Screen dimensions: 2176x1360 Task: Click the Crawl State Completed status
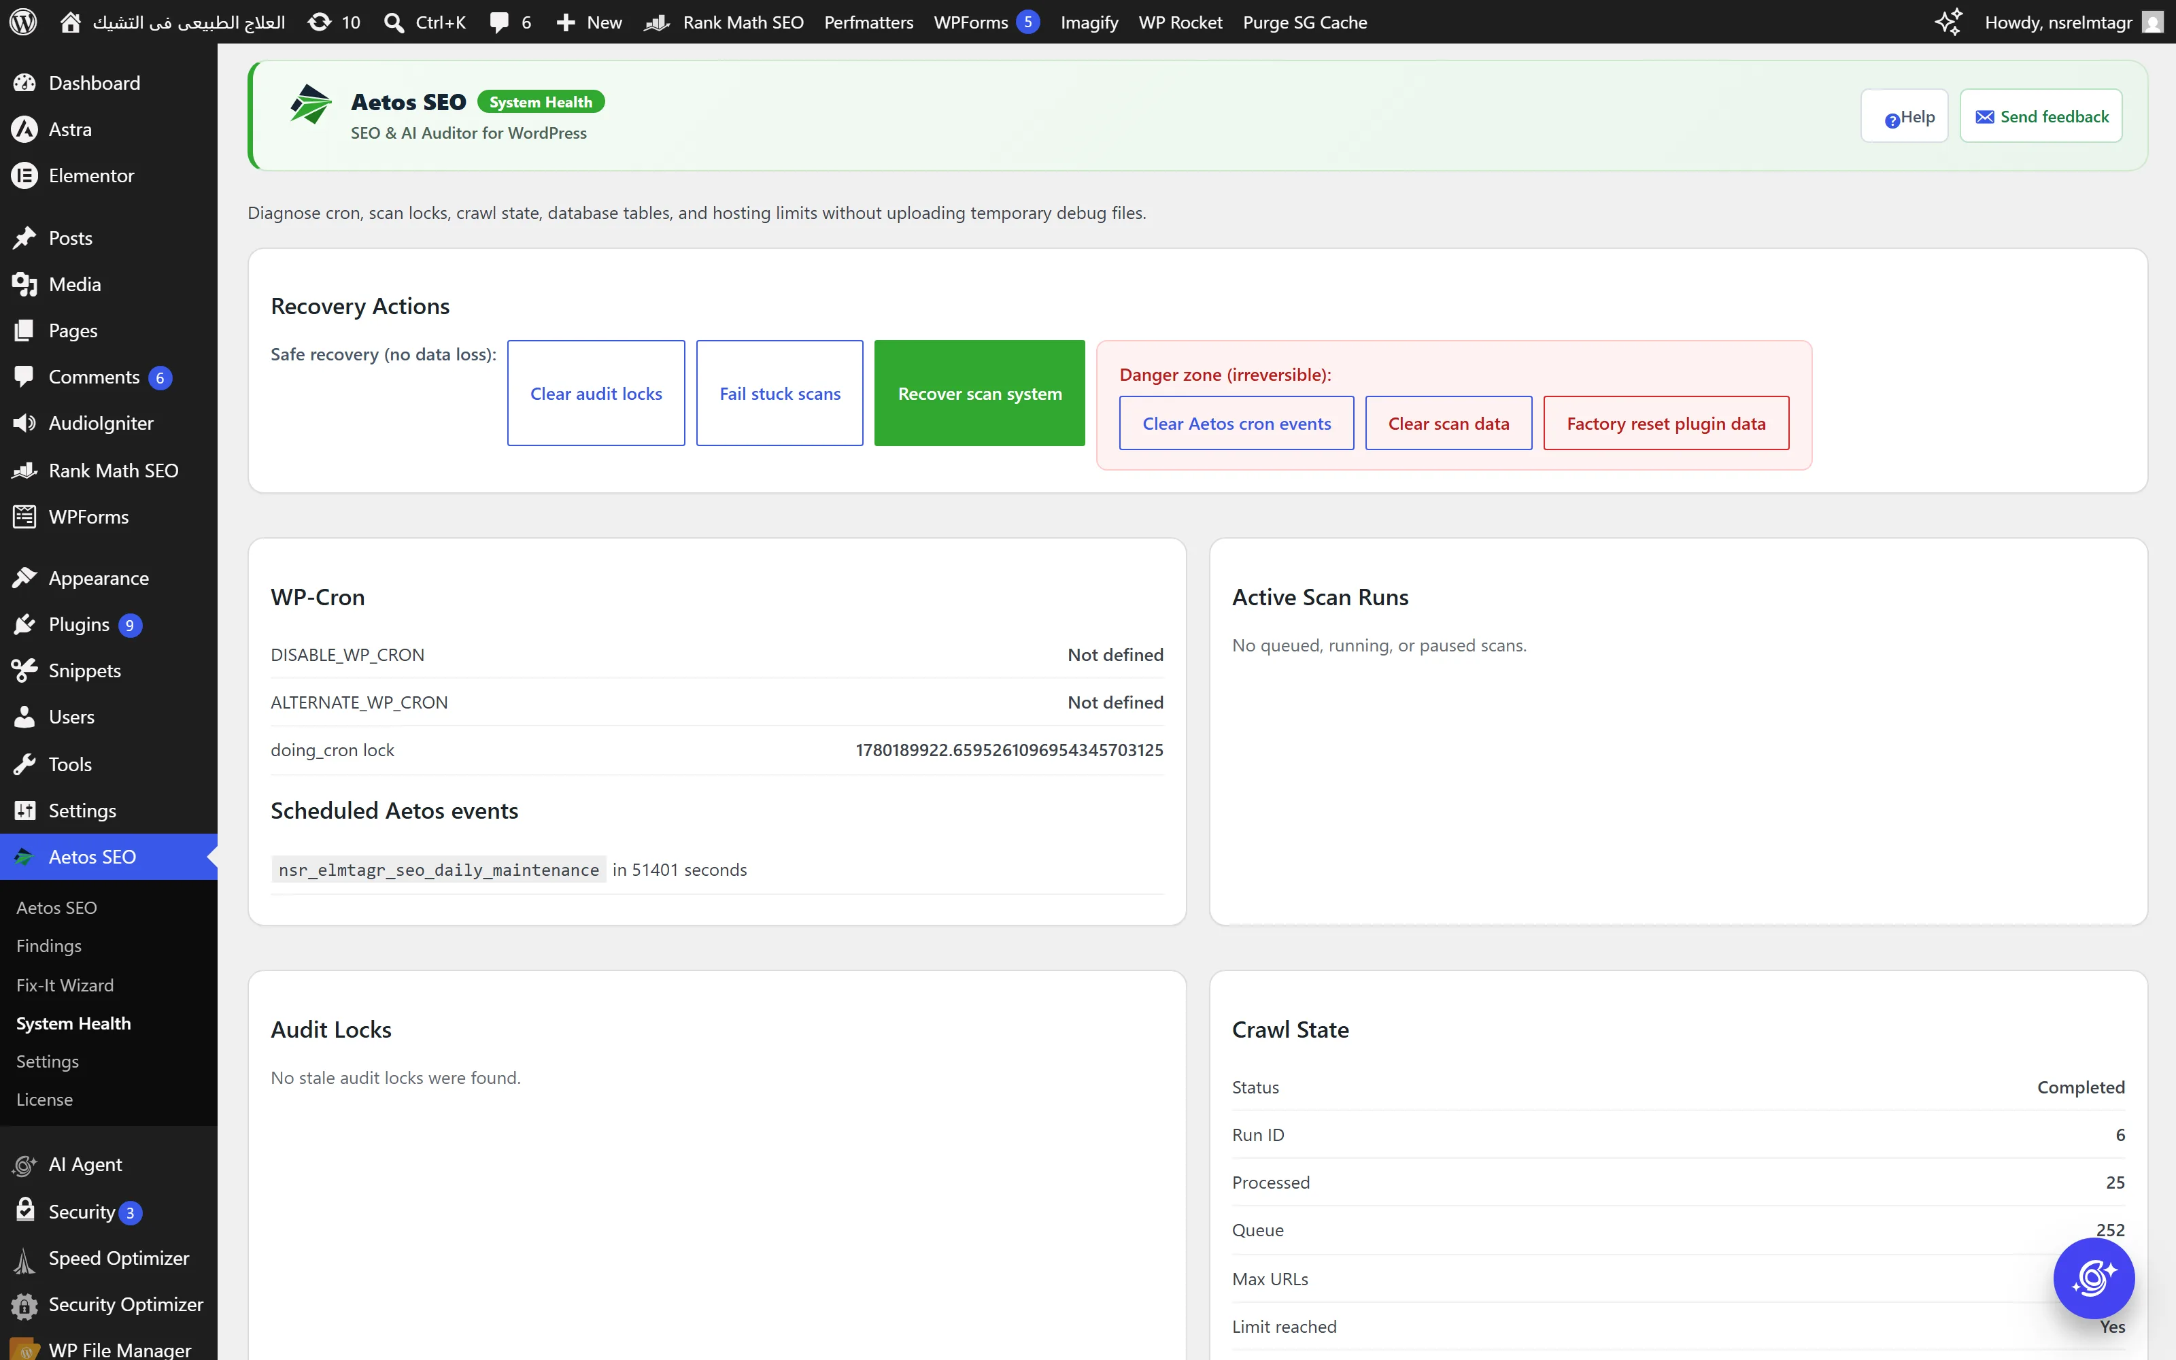pyautogui.click(x=2081, y=1087)
